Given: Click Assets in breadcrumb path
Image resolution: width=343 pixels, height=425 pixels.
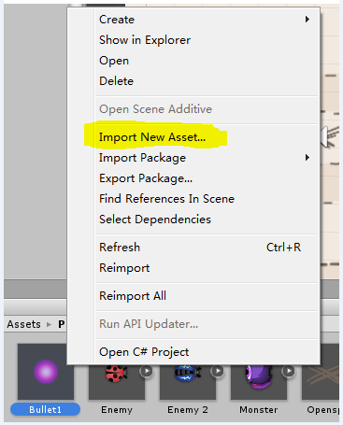Looking at the screenshot, I should pyautogui.click(x=24, y=324).
